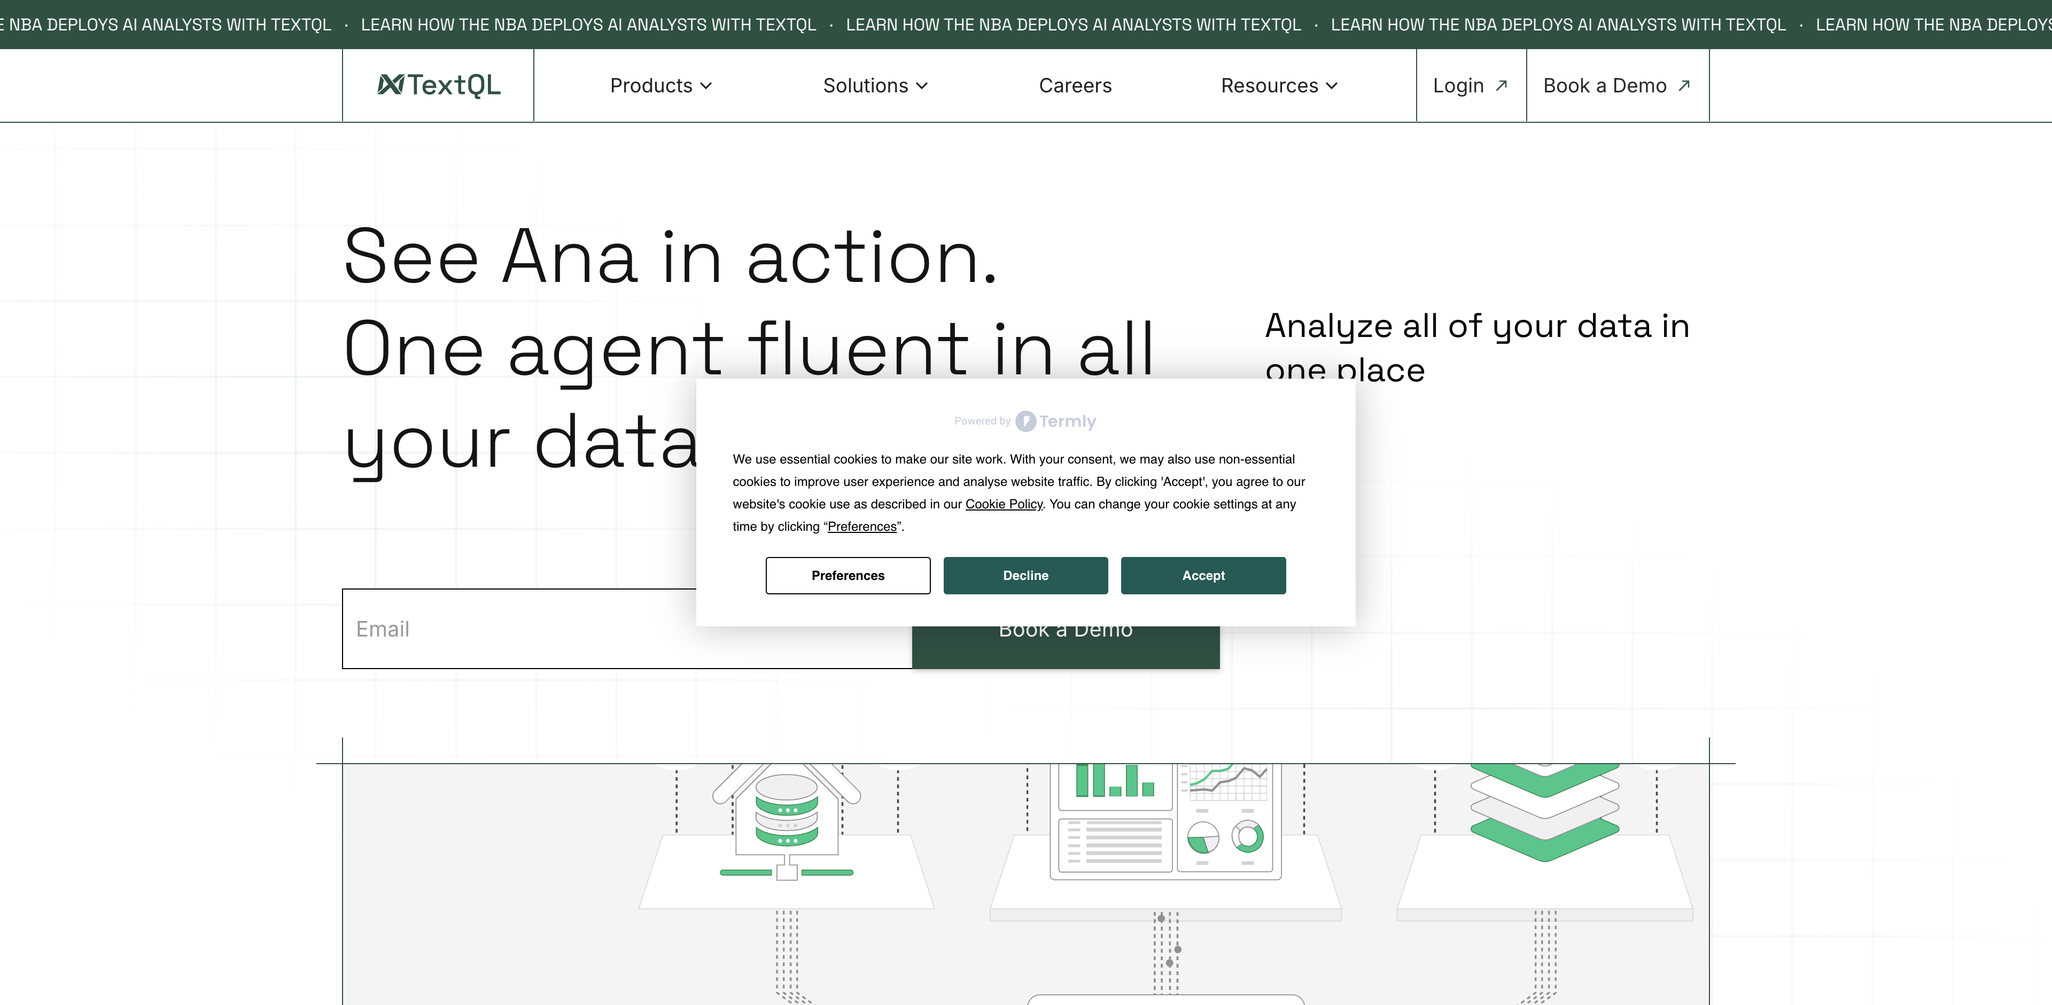Click 'Analyze all of your data in' text

[x=1477, y=325]
